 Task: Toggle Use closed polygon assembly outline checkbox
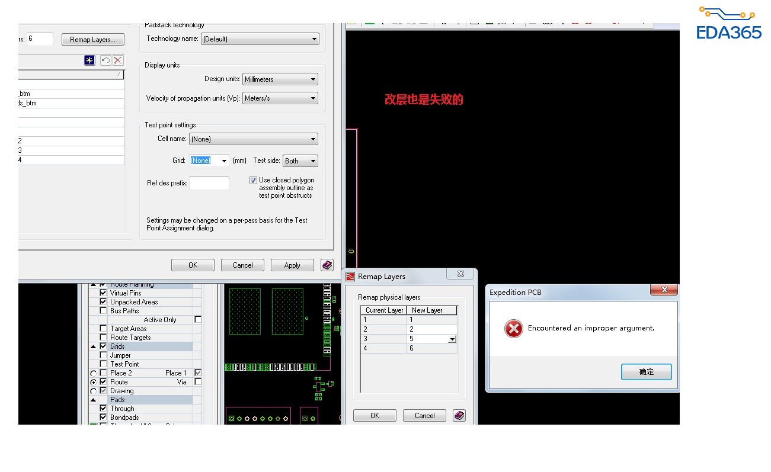(x=254, y=180)
